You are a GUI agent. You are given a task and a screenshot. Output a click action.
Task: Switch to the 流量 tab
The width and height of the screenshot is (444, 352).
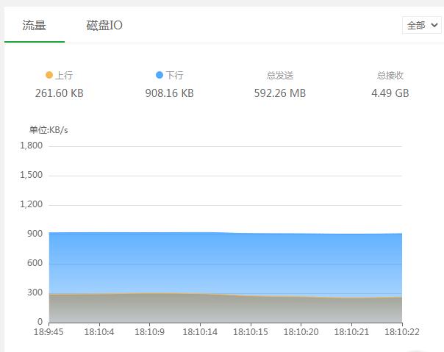(x=35, y=26)
